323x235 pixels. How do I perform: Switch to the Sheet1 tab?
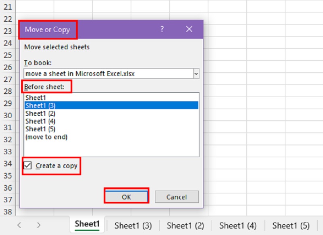pos(87,225)
